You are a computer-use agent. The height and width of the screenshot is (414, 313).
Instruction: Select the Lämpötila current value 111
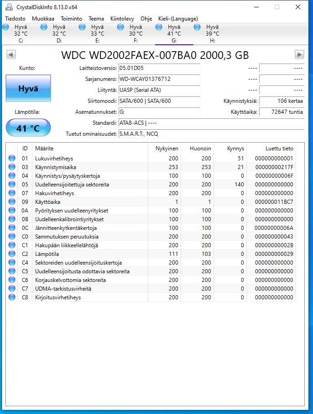pyautogui.click(x=173, y=254)
